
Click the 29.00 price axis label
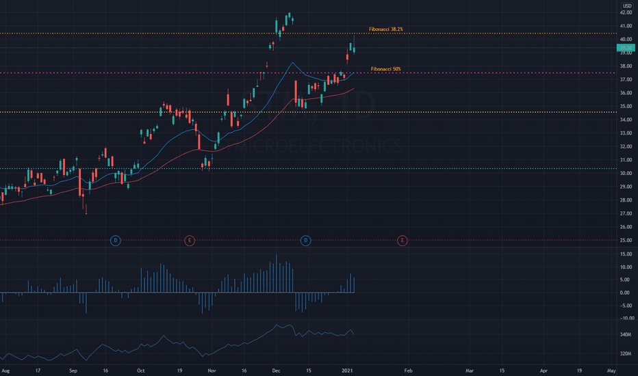626,187
